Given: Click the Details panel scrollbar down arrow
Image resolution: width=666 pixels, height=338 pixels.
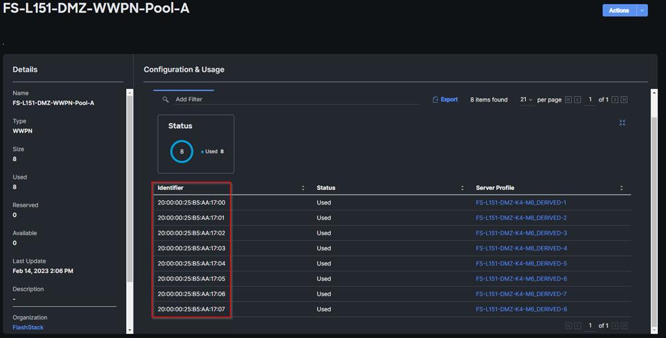Looking at the screenshot, I should click(x=129, y=330).
